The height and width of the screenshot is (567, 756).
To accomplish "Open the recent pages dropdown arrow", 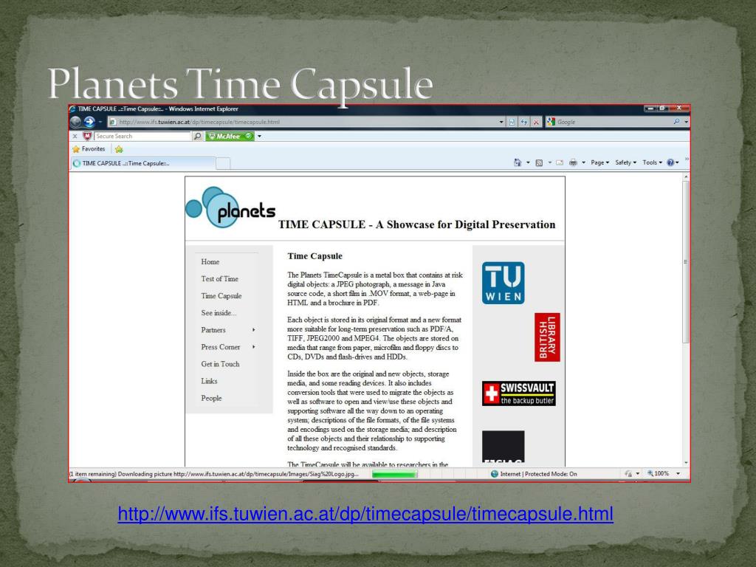I will (100, 122).
